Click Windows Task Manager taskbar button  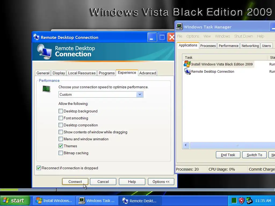coord(97,201)
